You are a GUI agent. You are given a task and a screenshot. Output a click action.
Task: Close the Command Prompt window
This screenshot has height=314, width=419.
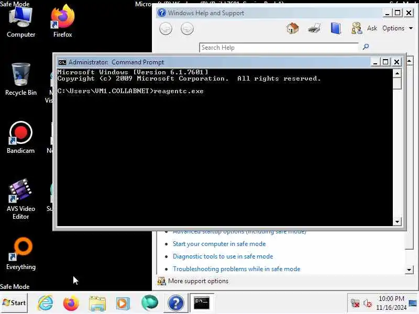point(396,62)
